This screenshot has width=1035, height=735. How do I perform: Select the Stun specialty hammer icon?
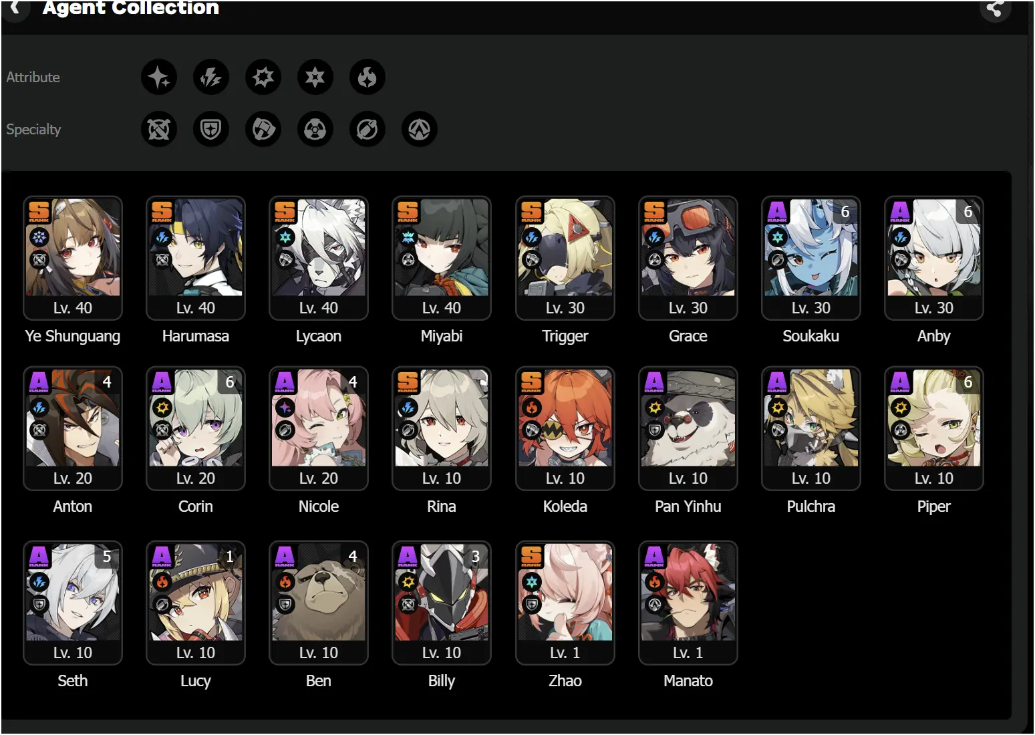point(263,129)
